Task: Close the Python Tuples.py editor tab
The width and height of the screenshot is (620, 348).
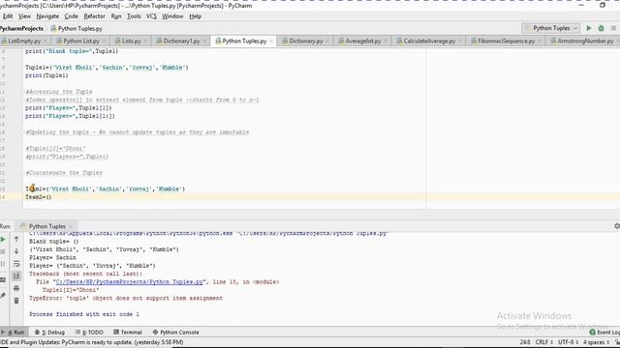Action: (x=271, y=41)
